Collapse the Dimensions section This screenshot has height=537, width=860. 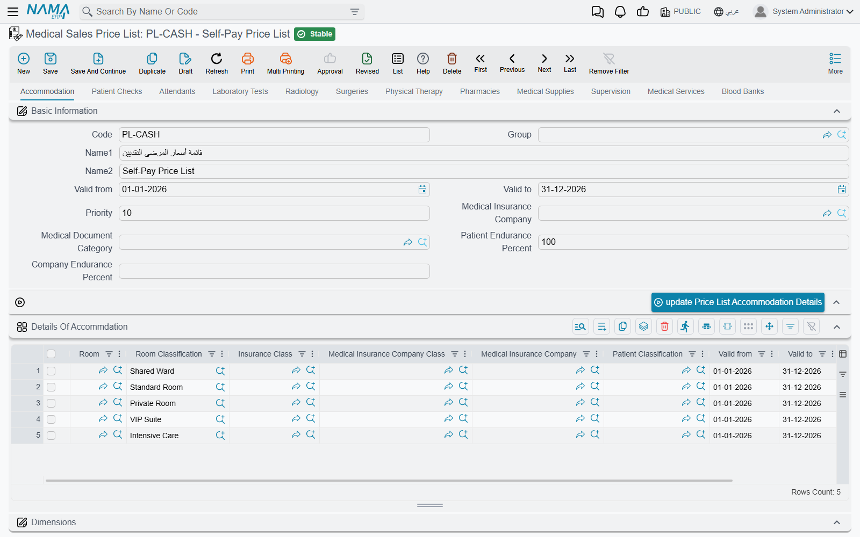pos(837,523)
